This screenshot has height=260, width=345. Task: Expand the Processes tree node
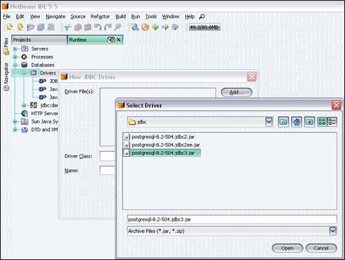click(15, 57)
